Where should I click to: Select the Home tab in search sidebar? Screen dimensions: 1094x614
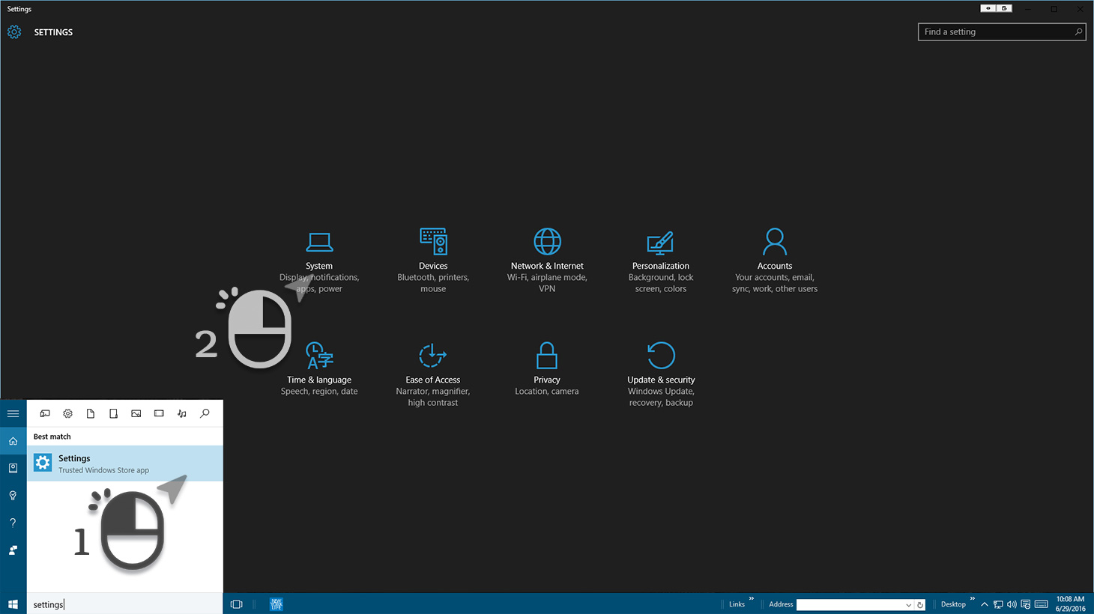tap(13, 441)
